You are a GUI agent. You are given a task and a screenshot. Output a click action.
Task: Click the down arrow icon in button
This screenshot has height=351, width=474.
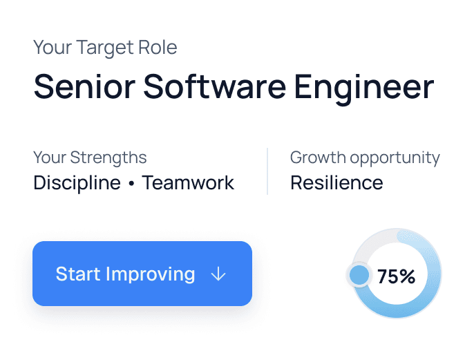(x=218, y=274)
